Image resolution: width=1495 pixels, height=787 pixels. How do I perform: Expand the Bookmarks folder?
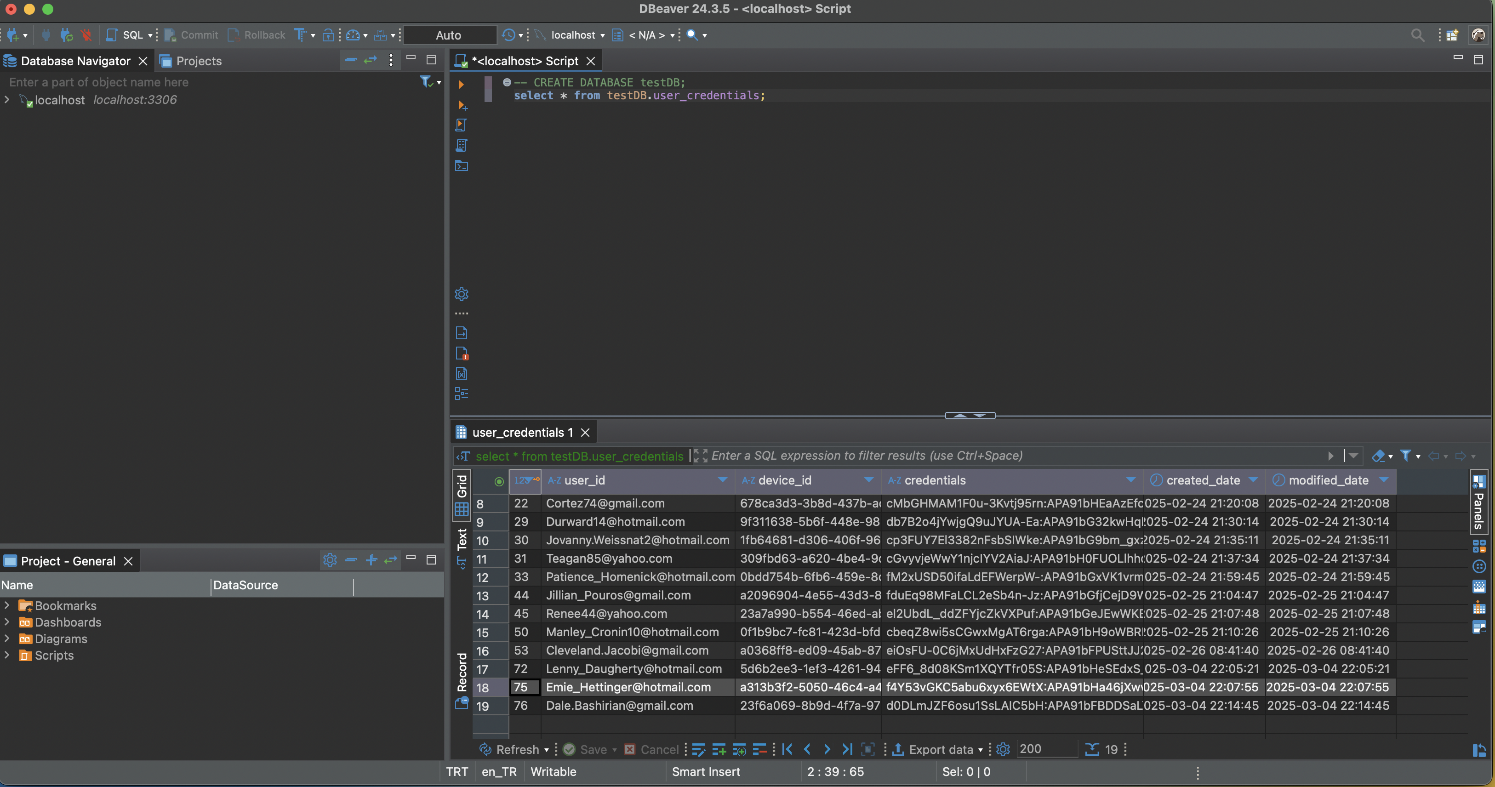7,605
